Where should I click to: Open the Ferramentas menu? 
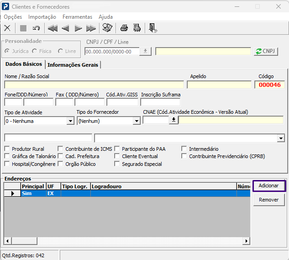pos(78,17)
